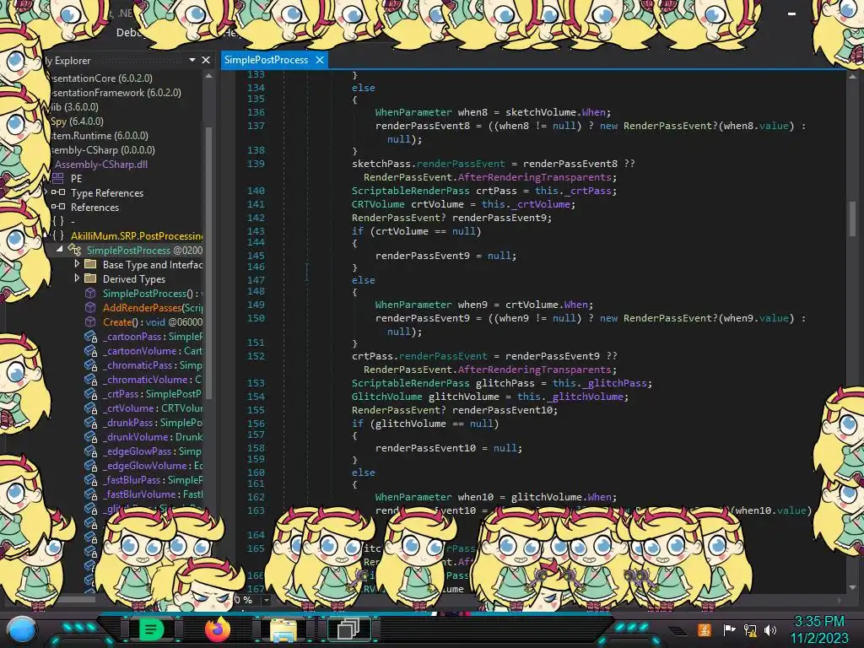Click the 3:35 PM taskbar clock
Screen dimensions: 864x648
pyautogui.click(x=818, y=622)
